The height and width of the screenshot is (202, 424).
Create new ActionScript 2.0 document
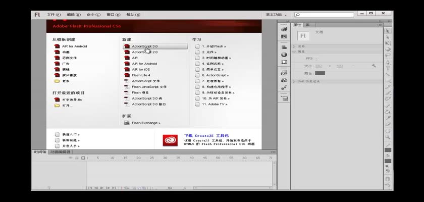(144, 52)
